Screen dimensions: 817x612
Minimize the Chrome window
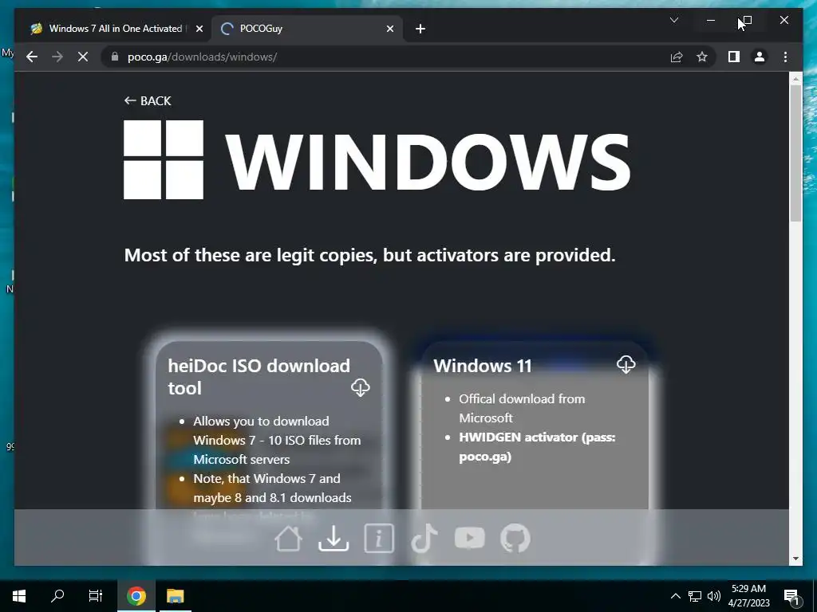coord(711,20)
